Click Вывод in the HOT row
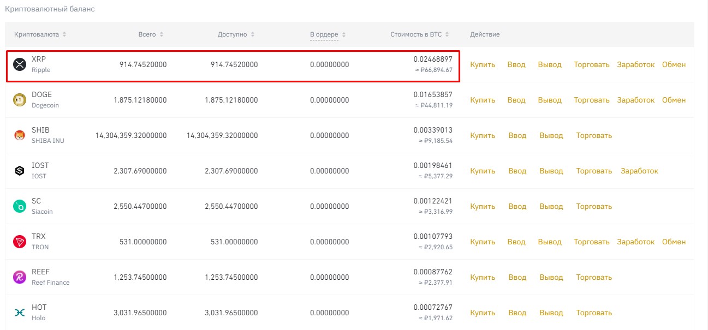This screenshot has height=330, width=708. [551, 313]
